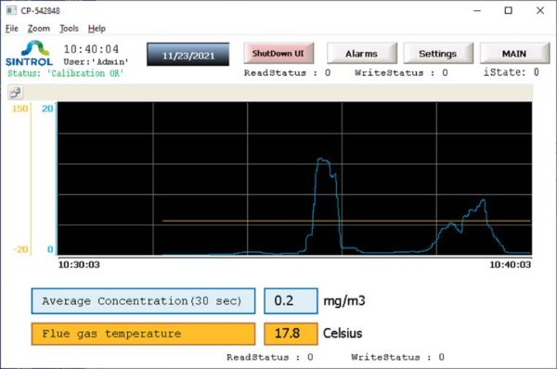Go to the MAIN screen
This screenshot has width=557, height=369.
click(514, 54)
